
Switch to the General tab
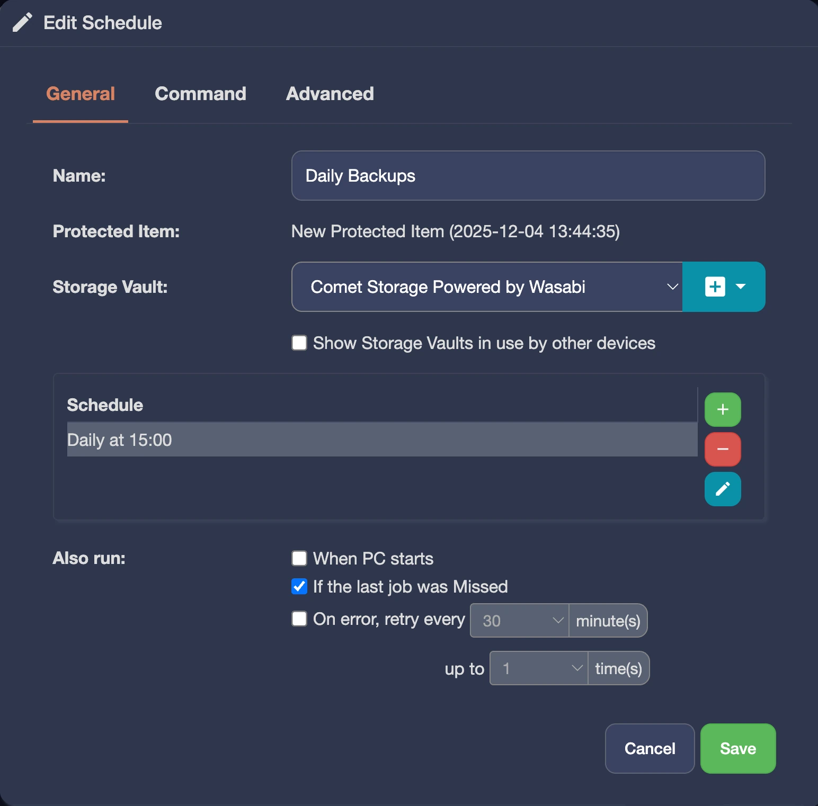point(81,94)
